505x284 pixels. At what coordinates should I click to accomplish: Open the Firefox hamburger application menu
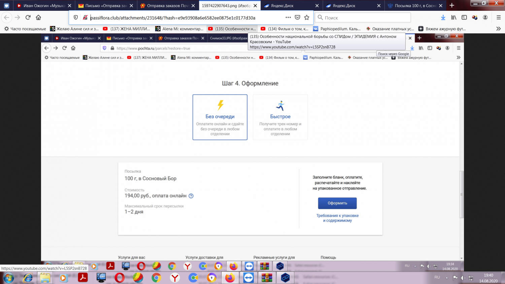(x=499, y=17)
